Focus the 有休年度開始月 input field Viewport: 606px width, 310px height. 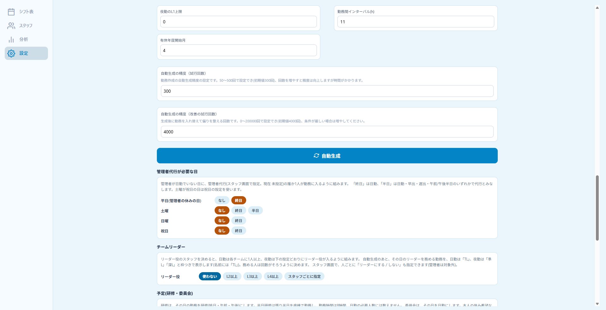(x=239, y=50)
